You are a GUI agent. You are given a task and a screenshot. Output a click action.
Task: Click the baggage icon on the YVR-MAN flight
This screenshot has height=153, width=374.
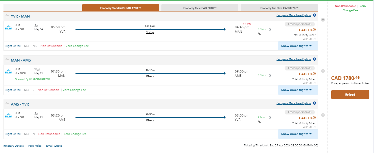pyautogui.click(x=270, y=29)
